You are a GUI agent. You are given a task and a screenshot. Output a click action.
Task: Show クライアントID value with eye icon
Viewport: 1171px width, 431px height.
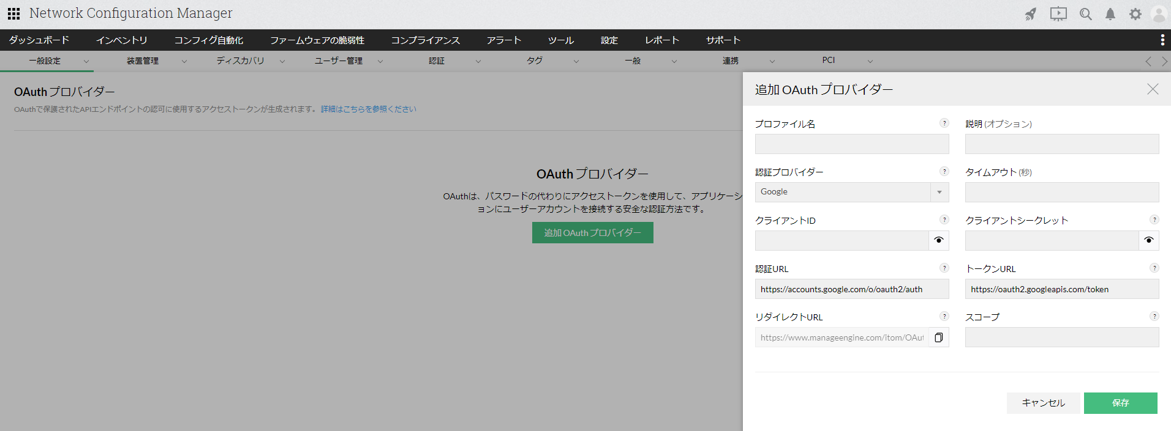[x=939, y=240]
